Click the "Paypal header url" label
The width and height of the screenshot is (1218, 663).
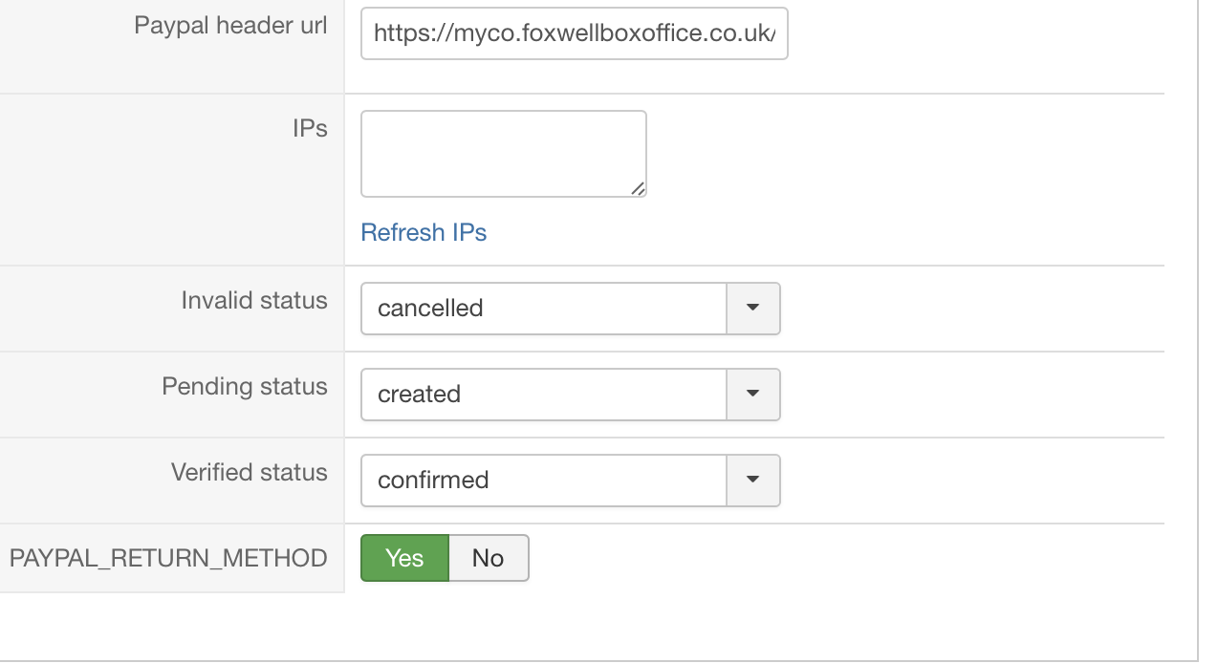(230, 26)
